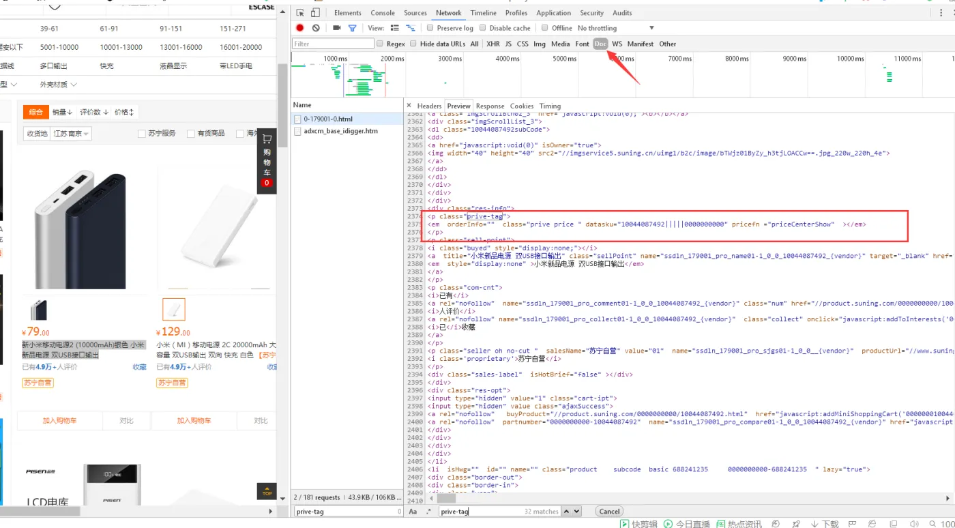The height and width of the screenshot is (528, 955).
Task: Filter requests by CSS type
Action: point(523,44)
